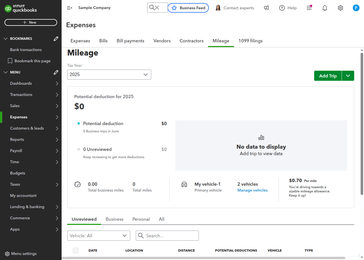The width and height of the screenshot is (364, 260).
Task: Open the Vehicle: All dropdown
Action: (x=99, y=236)
